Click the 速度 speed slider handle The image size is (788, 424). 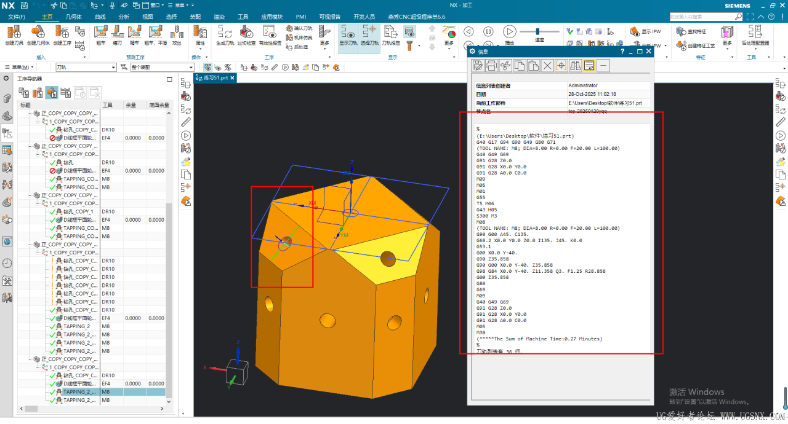pyautogui.click(x=537, y=31)
